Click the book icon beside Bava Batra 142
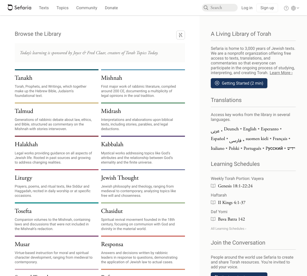 [x=213, y=219]
